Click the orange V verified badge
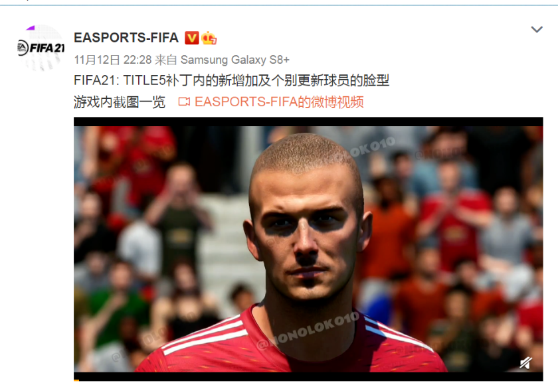 pyautogui.click(x=192, y=38)
